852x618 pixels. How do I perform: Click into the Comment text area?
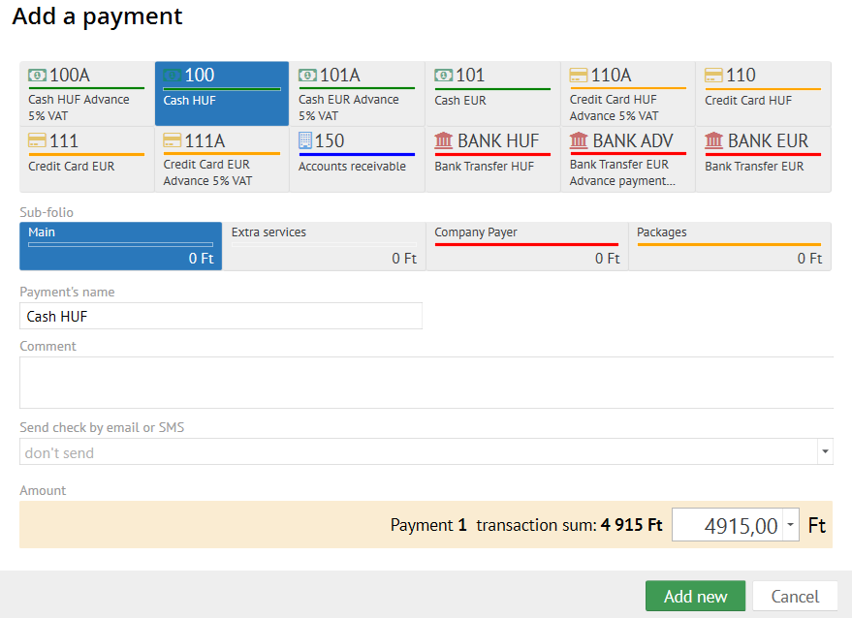(x=426, y=383)
